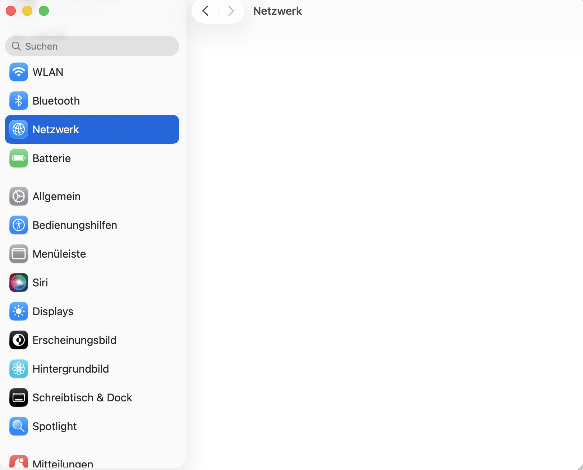Click the magnifying glass in search field

16,46
